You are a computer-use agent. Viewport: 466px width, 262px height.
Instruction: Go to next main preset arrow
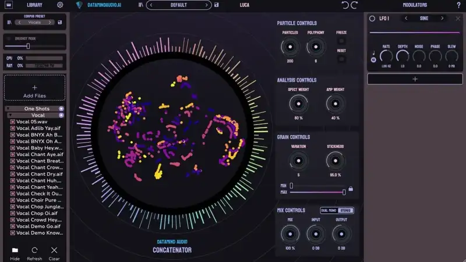206,5
